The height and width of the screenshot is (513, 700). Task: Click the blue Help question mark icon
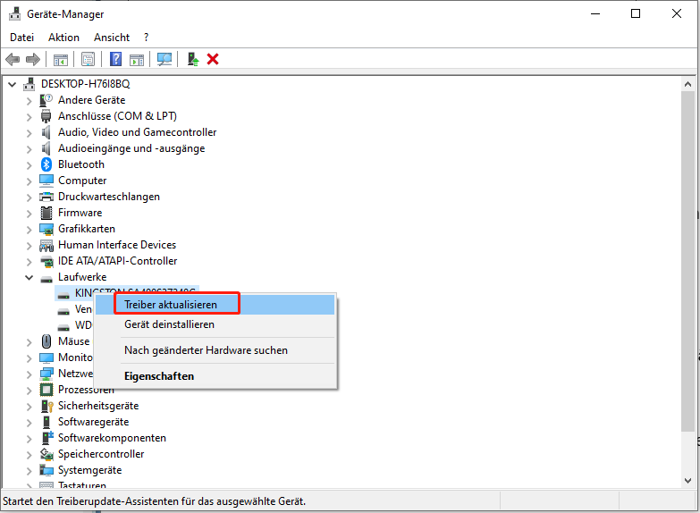point(115,59)
